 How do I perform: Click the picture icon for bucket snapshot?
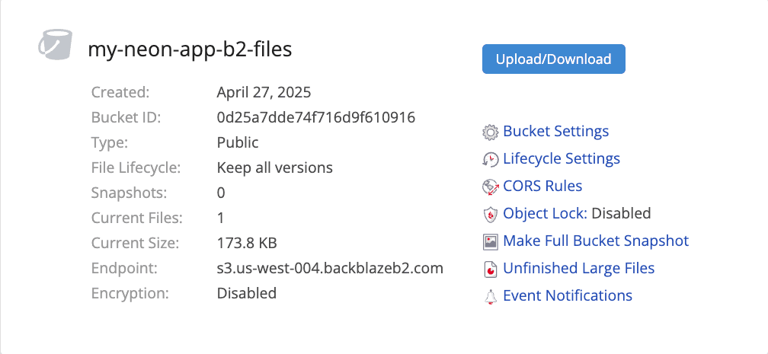click(491, 242)
